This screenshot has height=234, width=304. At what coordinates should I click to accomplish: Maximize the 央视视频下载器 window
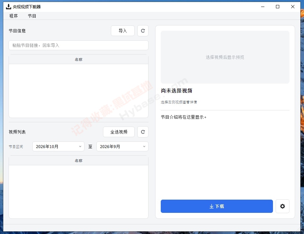(x=278, y=7)
